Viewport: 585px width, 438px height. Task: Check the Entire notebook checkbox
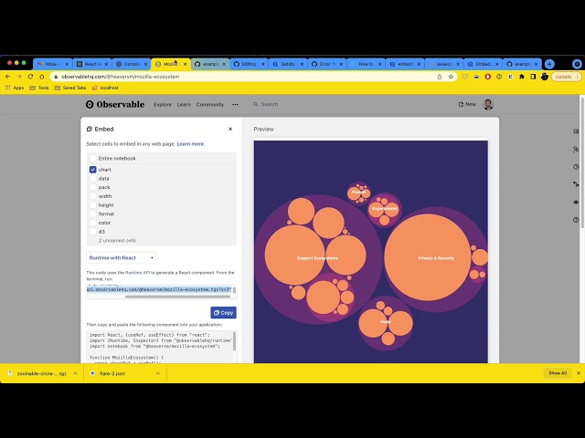click(93, 158)
